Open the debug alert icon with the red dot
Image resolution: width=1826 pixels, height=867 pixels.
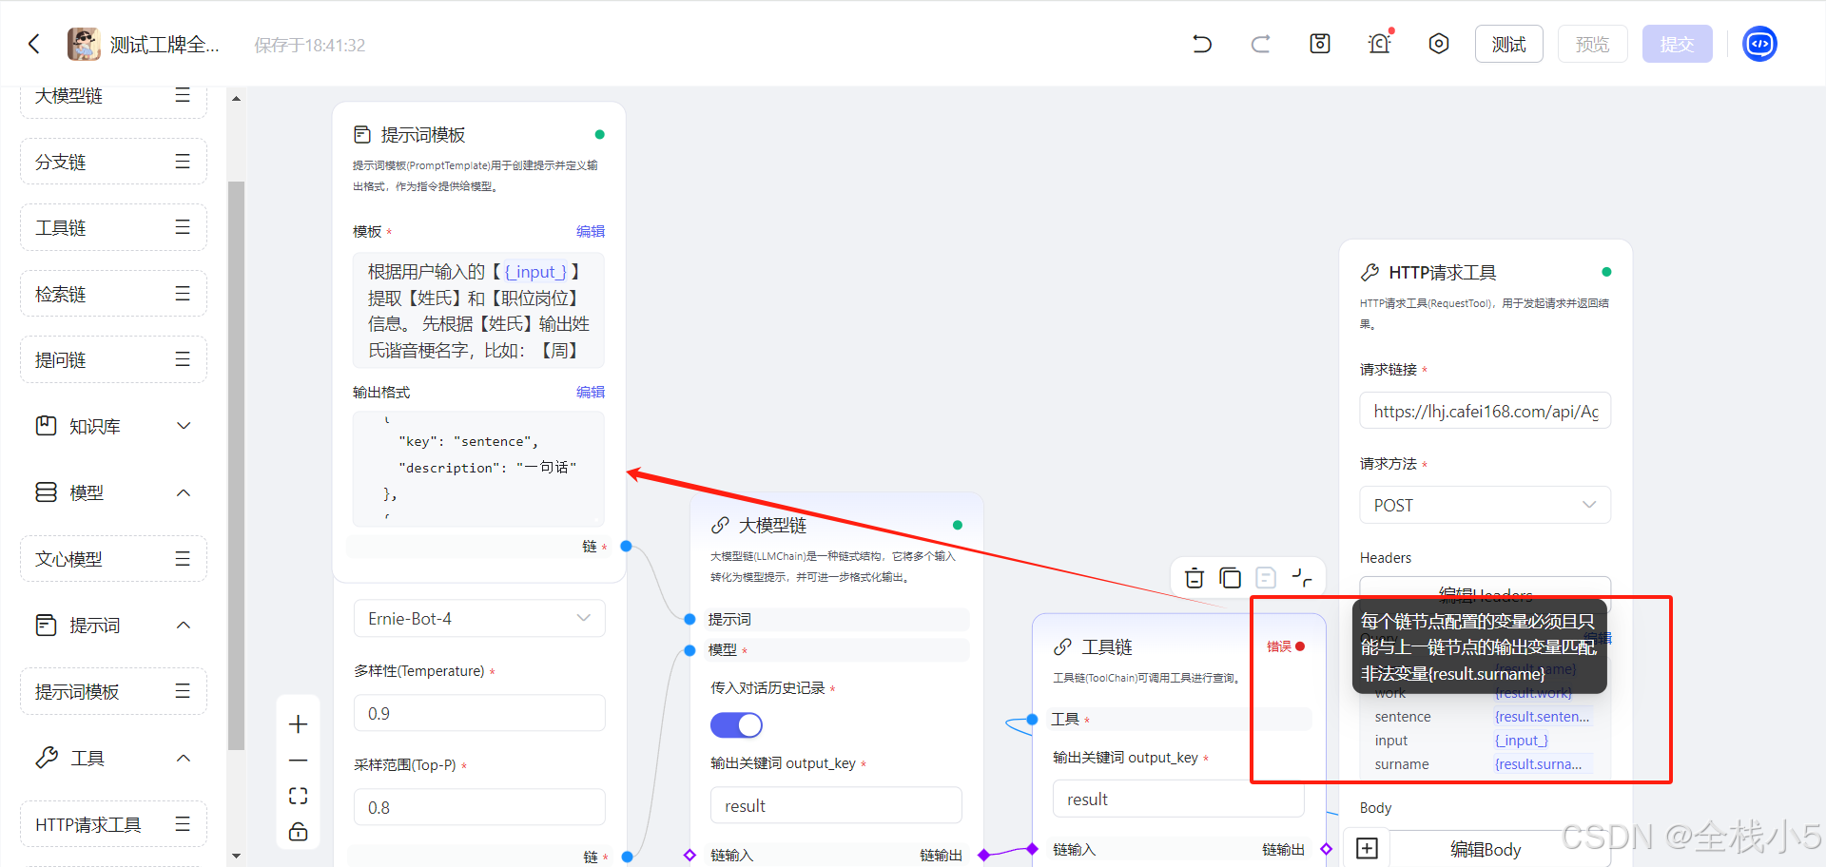pyautogui.click(x=1379, y=44)
